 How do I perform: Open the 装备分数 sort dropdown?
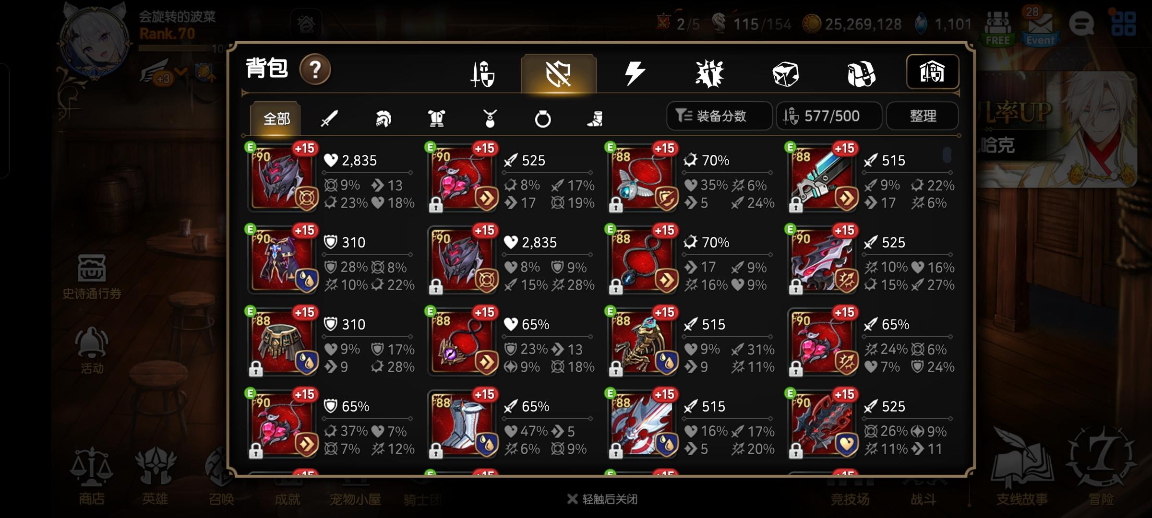click(x=719, y=116)
